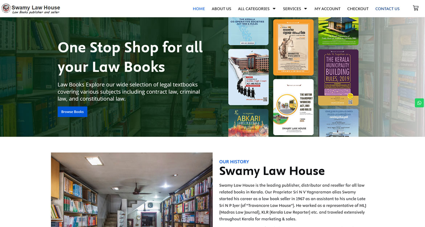The image size is (425, 227).
Task: Open the About Us page
Action: point(222,9)
